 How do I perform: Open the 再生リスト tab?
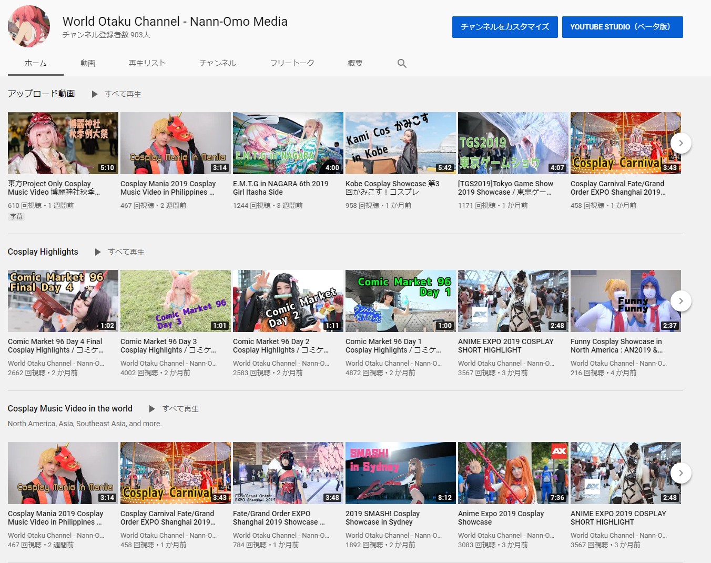pyautogui.click(x=147, y=63)
